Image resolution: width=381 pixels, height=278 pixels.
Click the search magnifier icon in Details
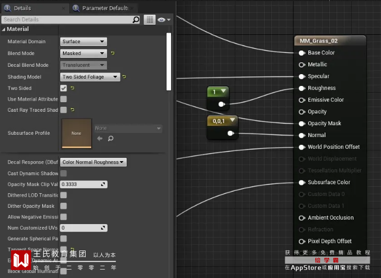point(136,20)
